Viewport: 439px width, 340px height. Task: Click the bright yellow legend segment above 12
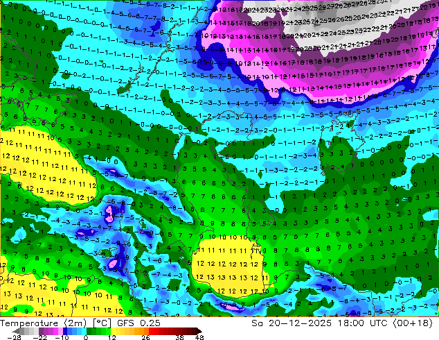(x=113, y=331)
